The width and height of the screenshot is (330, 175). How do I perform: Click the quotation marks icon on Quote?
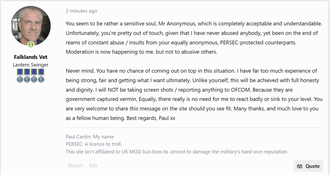click(300, 166)
